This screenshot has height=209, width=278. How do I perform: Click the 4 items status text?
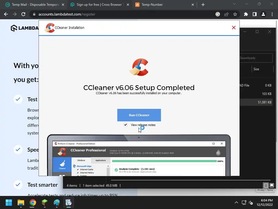[x=72, y=186]
